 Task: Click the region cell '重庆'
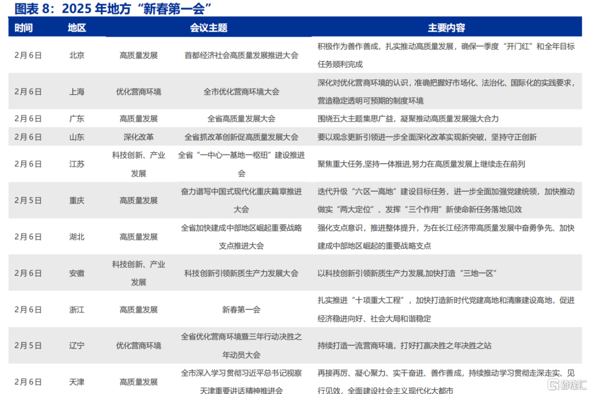(x=77, y=201)
